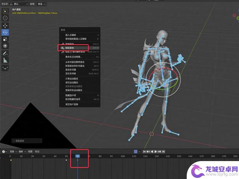
Task: Activate the Scale tool
Action: pos(5,39)
